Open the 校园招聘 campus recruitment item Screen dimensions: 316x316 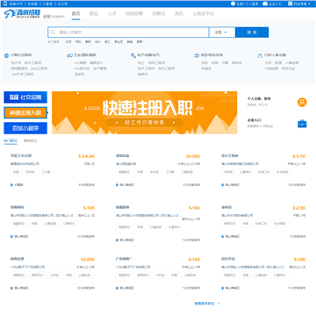click(x=134, y=14)
